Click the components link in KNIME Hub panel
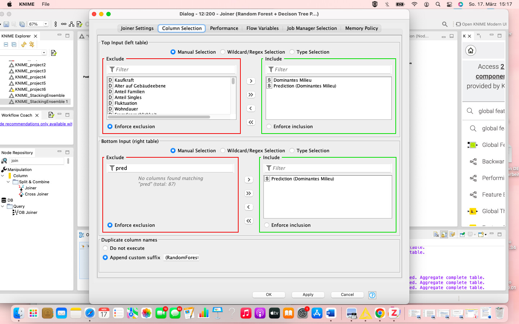Image resolution: width=519 pixels, height=324 pixels. point(490,76)
